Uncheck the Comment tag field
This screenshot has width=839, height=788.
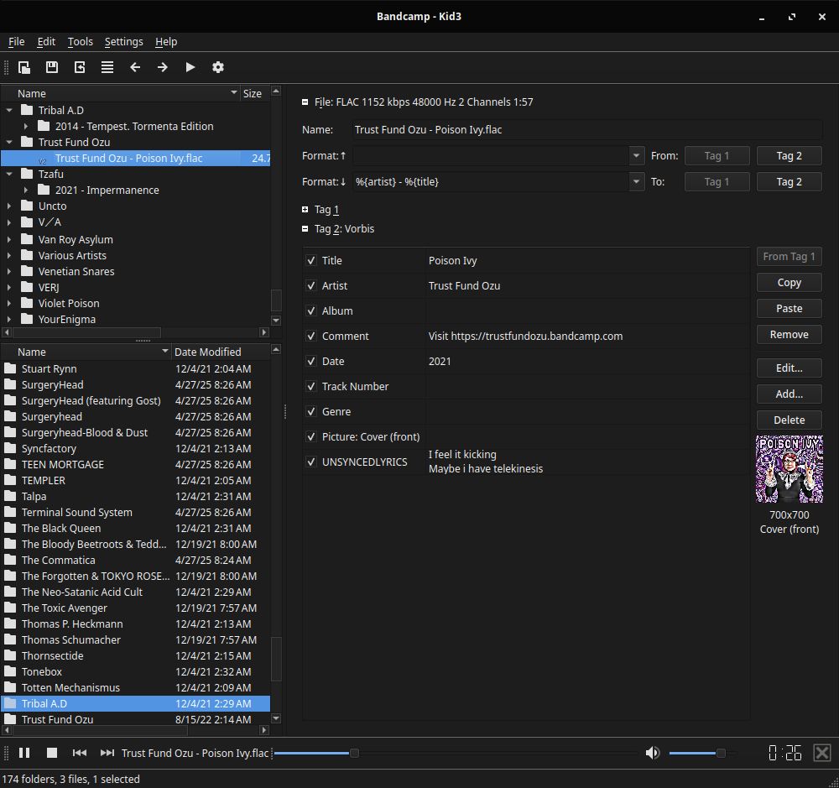(x=311, y=336)
